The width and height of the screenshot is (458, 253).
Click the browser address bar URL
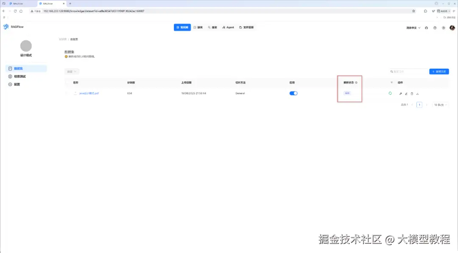pos(94,11)
